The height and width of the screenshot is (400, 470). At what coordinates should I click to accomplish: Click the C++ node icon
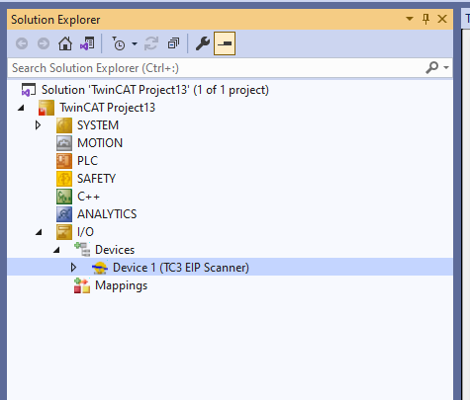coord(64,197)
